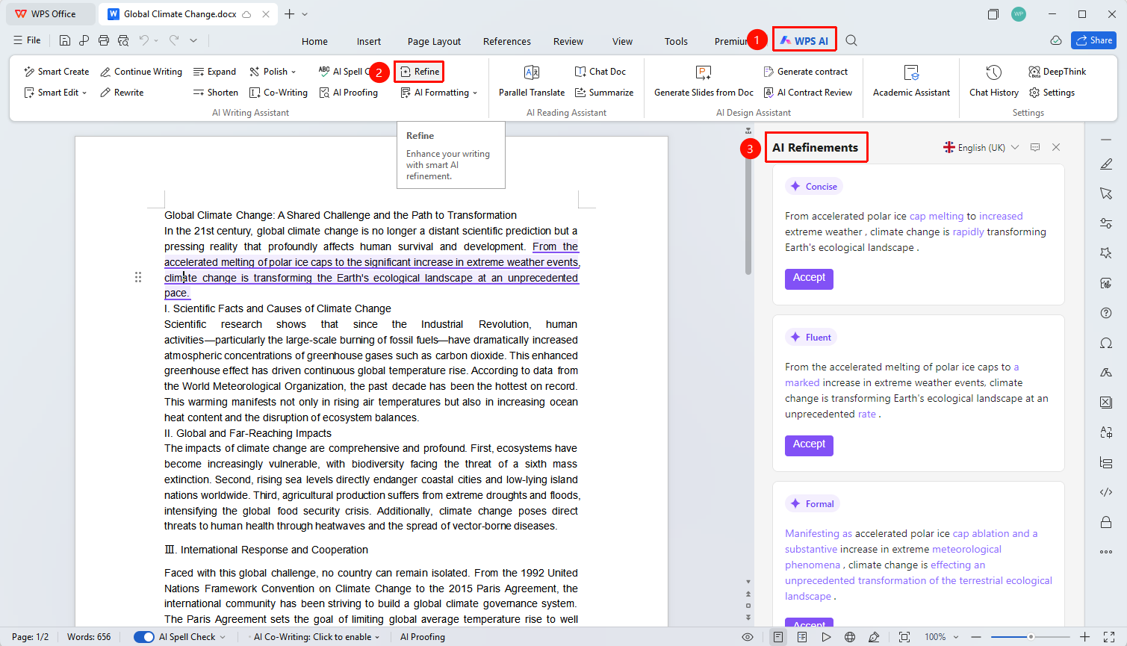Launch Chat Doc
The width and height of the screenshot is (1127, 646).
(600, 72)
